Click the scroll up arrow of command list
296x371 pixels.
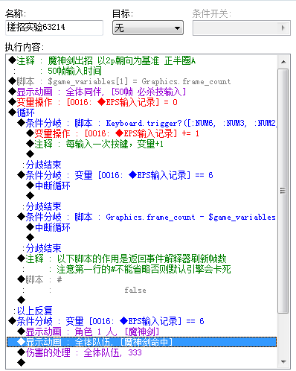pos(284,62)
